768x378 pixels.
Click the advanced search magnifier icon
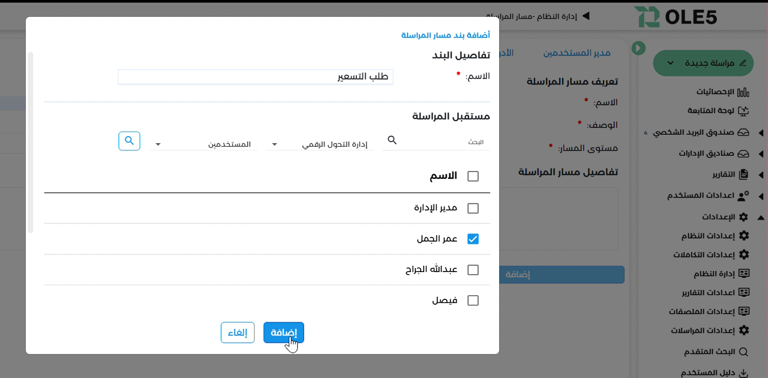(743, 352)
